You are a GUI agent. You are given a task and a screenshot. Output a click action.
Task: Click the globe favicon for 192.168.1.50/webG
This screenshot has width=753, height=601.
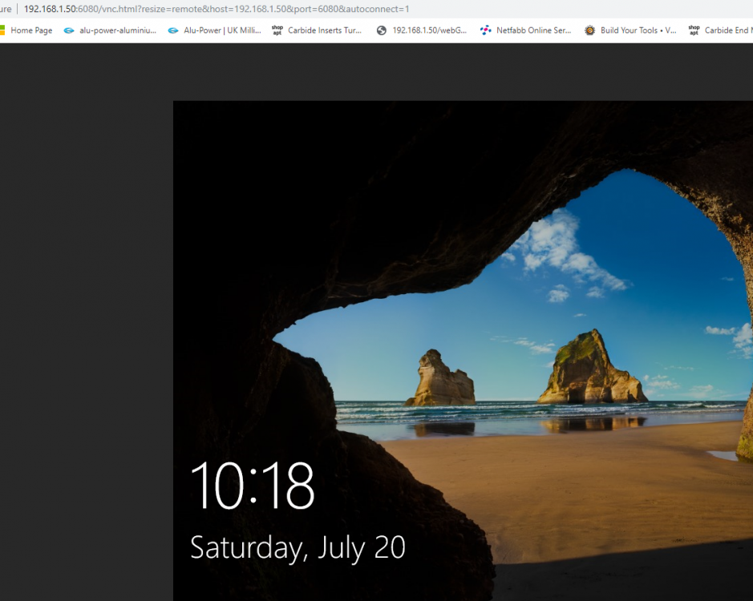point(381,30)
